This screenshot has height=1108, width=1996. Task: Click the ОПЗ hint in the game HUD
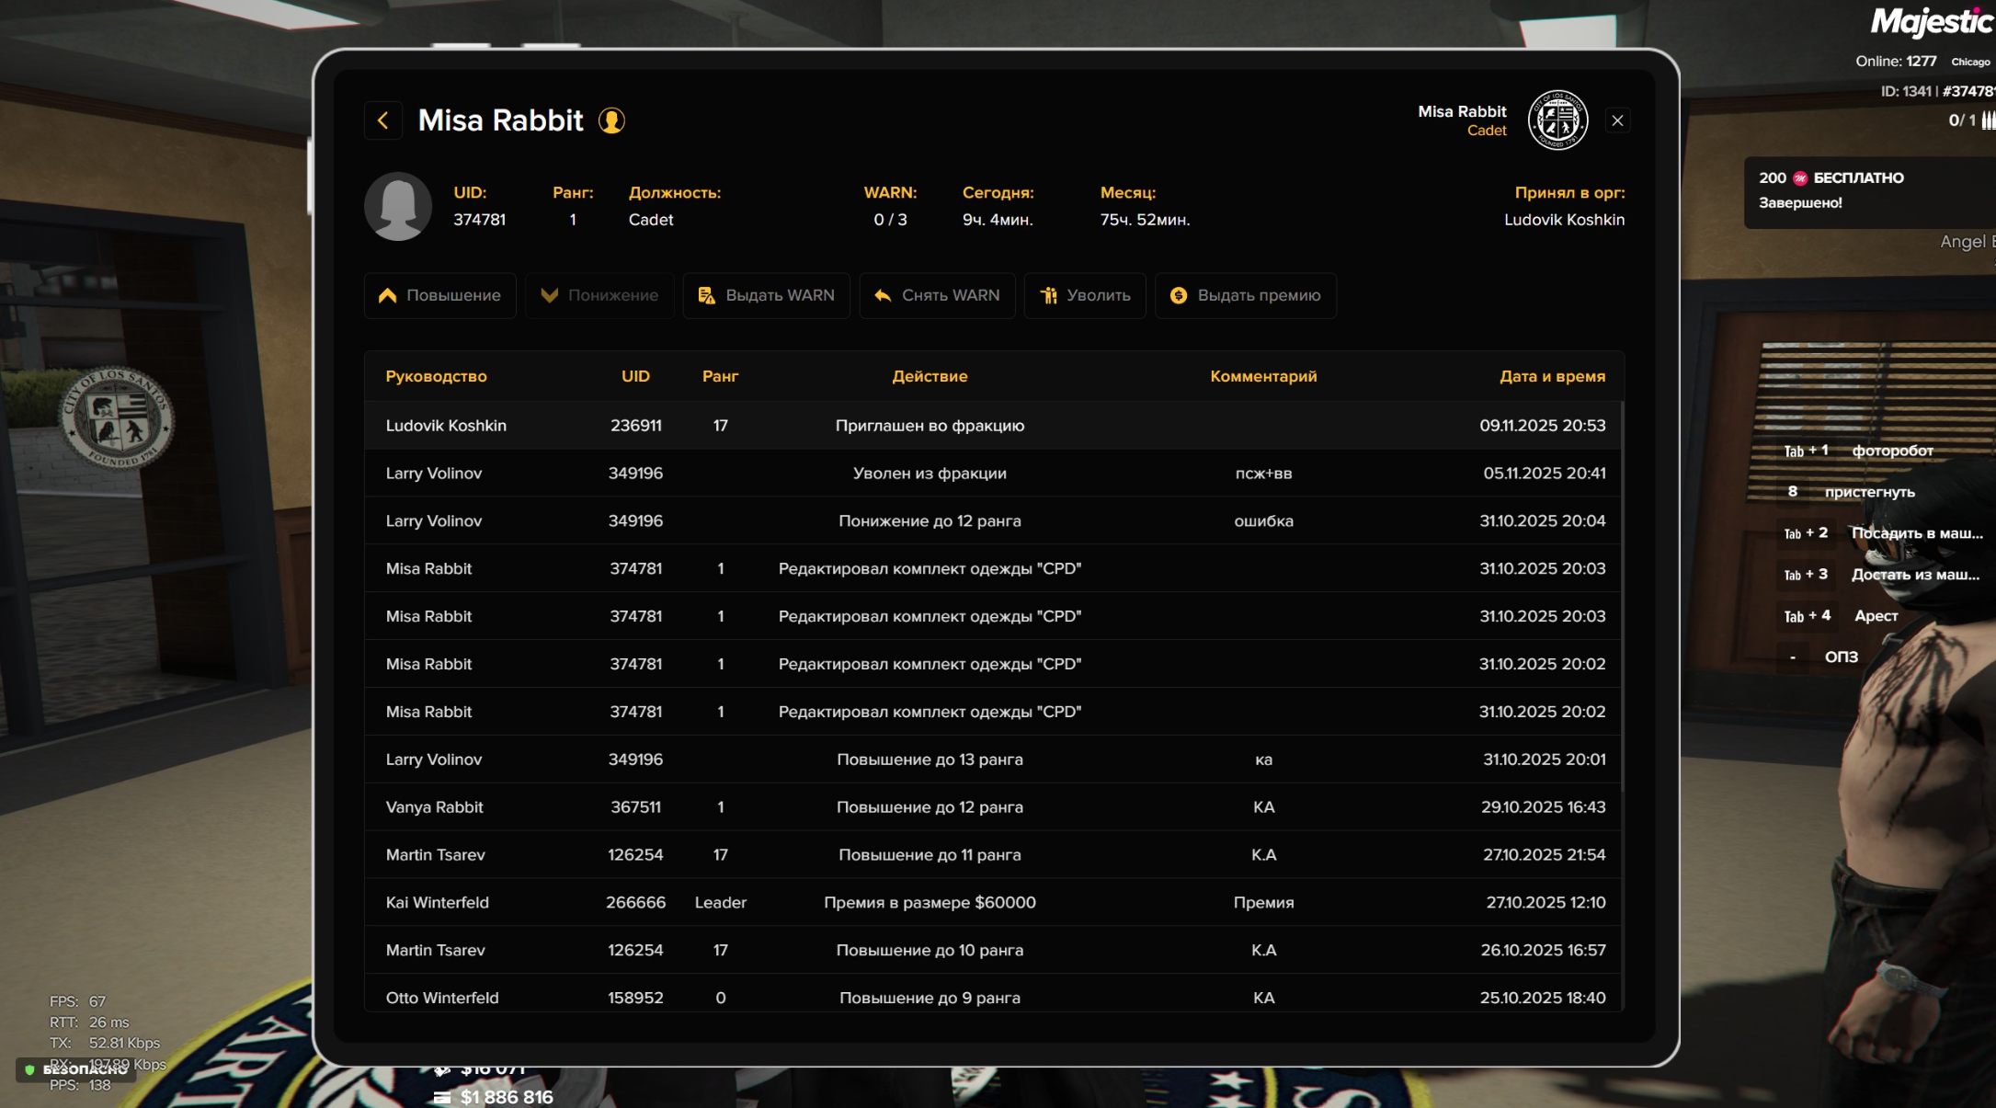click(x=1841, y=657)
